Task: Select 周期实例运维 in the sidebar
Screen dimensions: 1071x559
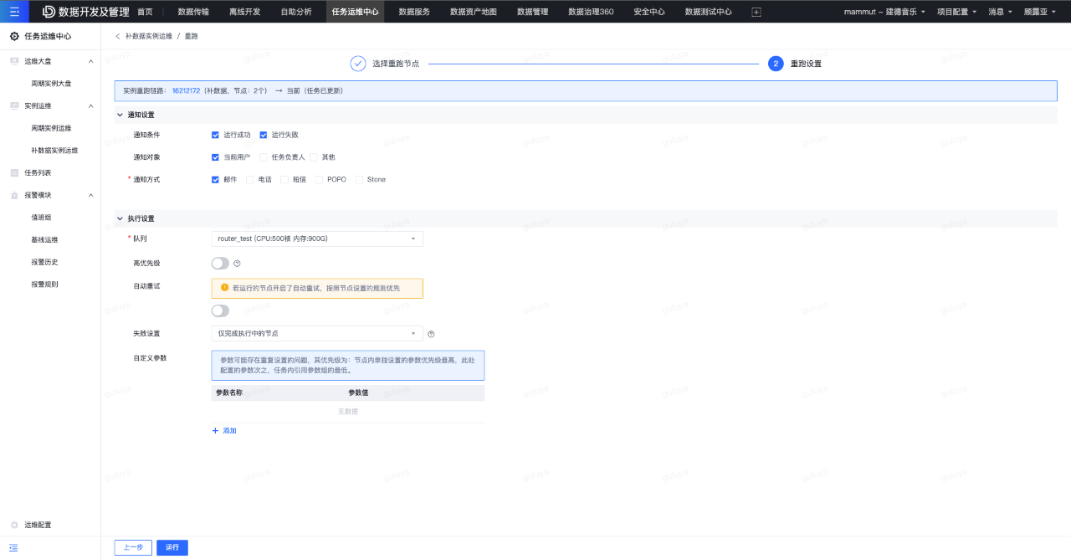Action: [51, 128]
